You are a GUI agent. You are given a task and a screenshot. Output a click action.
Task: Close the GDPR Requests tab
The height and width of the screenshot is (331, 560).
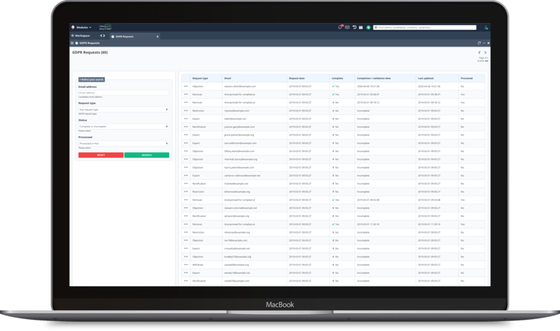(x=157, y=36)
